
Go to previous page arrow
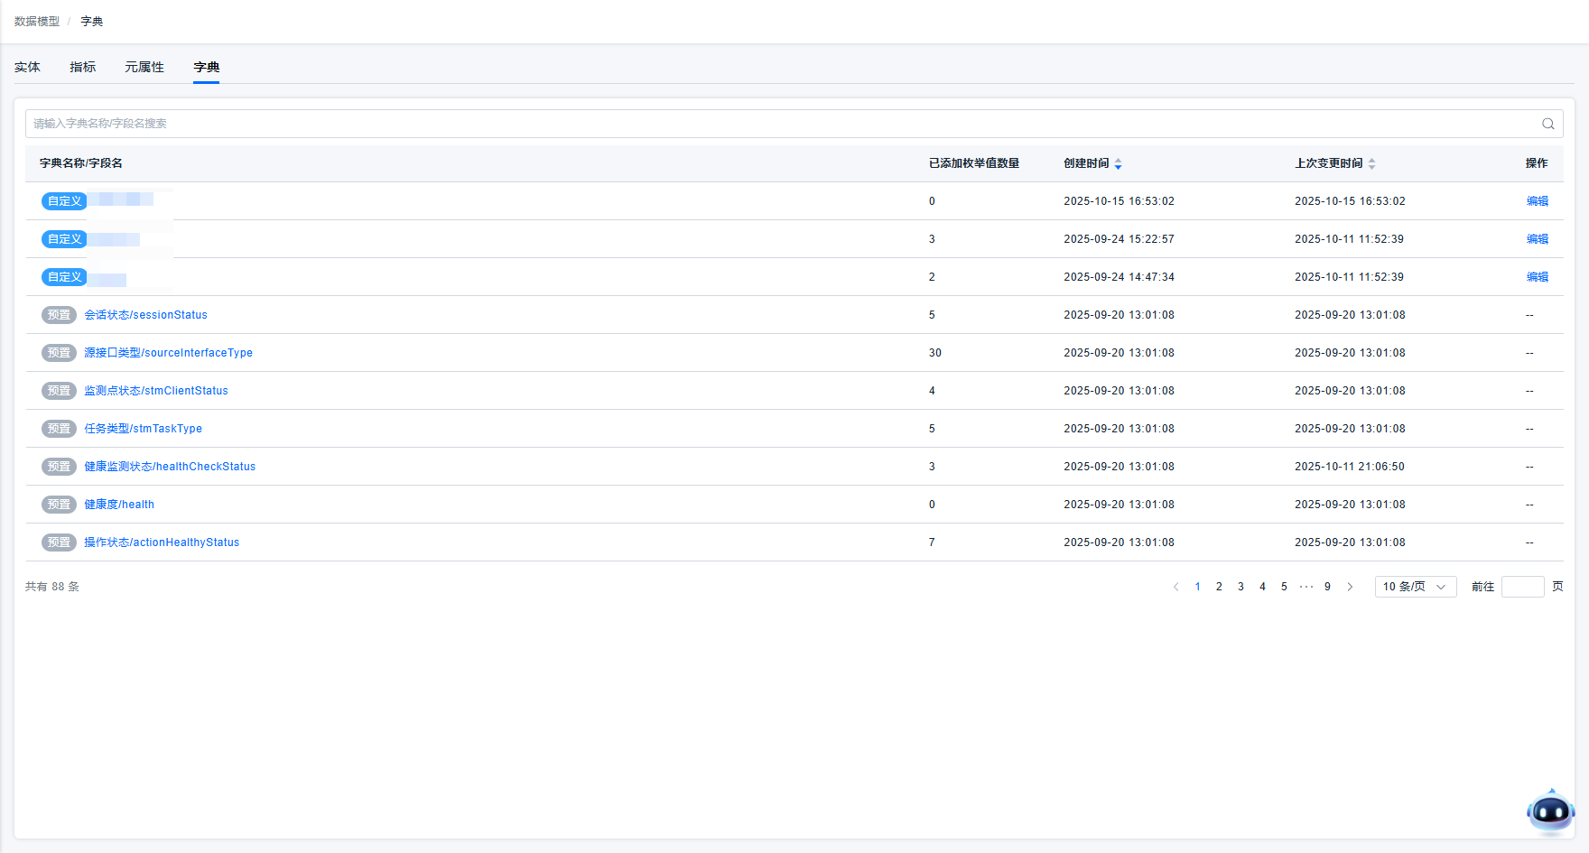(x=1175, y=587)
